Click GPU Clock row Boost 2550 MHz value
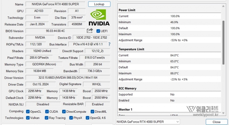Screen dimensions: 229x125 [x=101, y=91]
